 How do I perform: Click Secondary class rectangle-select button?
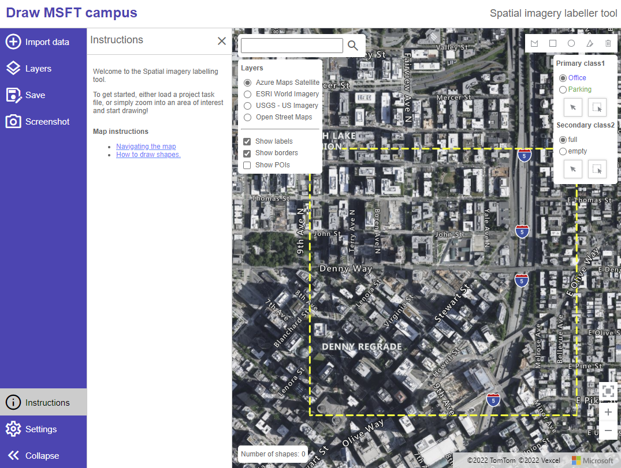pos(597,169)
